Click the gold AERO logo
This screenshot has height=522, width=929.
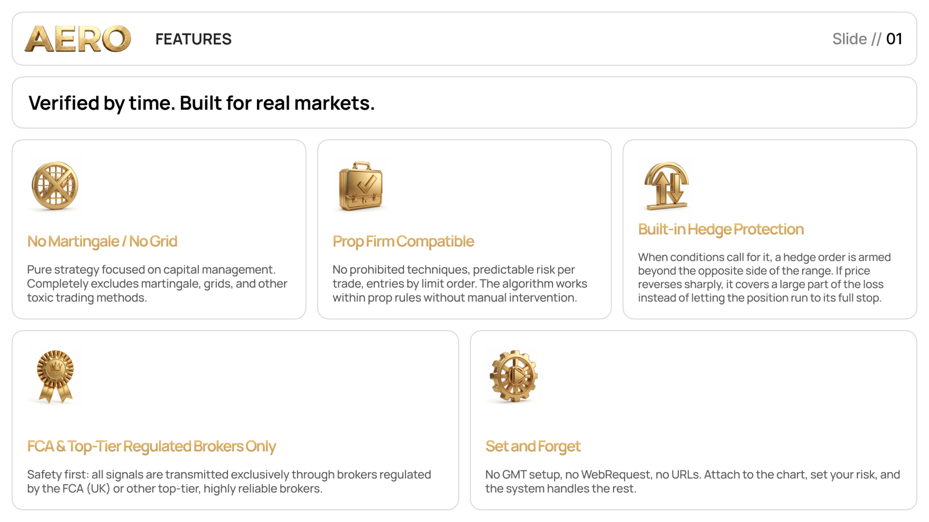coord(78,39)
